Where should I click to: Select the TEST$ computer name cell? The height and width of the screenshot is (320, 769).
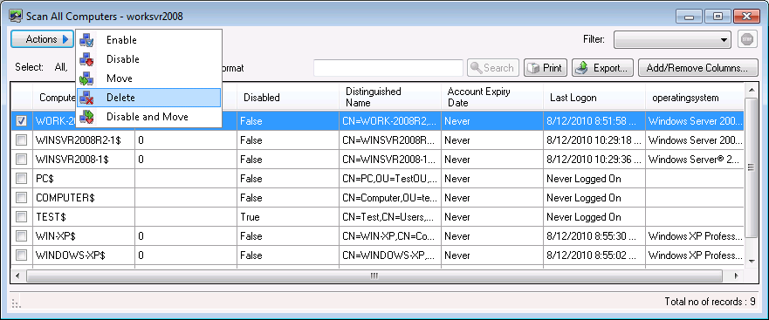(x=84, y=217)
